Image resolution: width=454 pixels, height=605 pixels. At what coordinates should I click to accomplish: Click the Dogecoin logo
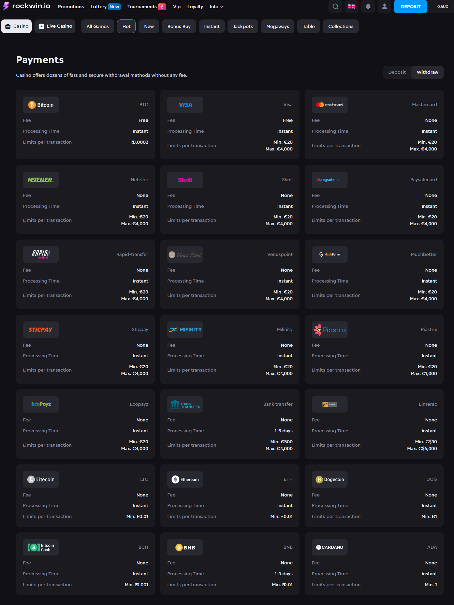(x=329, y=479)
